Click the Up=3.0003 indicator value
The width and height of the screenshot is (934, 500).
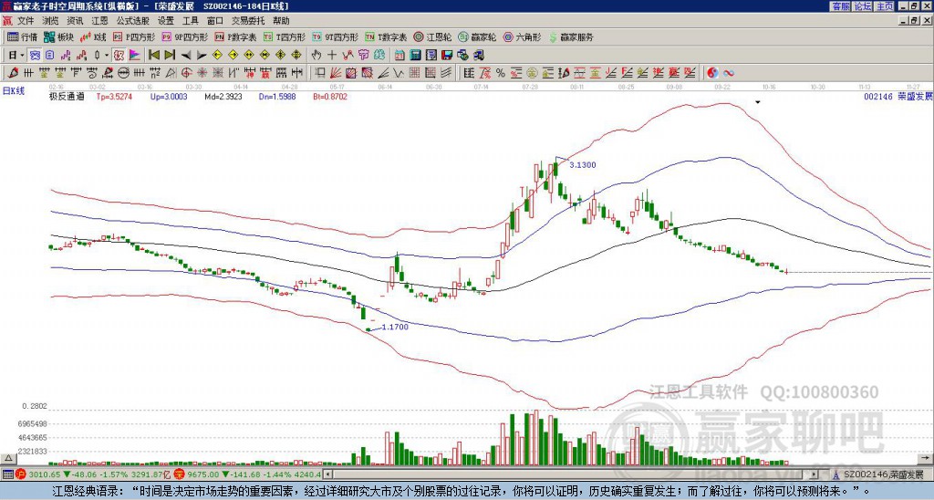click(x=169, y=96)
